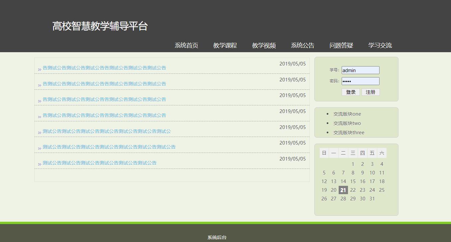This screenshot has width=451, height=242.
Task: Select date 21 in the calendar
Action: point(343,190)
